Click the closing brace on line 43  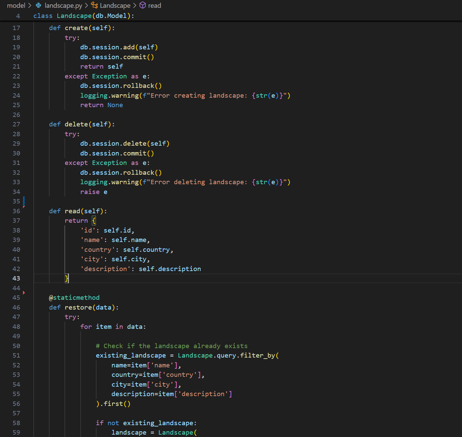(x=67, y=278)
